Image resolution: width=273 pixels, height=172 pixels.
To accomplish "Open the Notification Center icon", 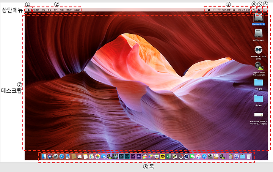I will [x=264, y=10].
